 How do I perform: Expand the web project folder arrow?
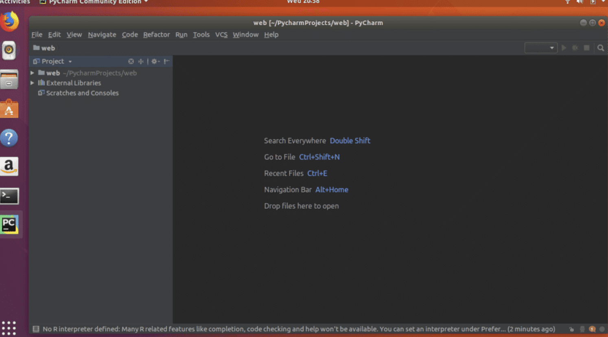click(x=32, y=73)
